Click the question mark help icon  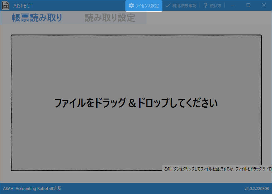tap(206, 6)
